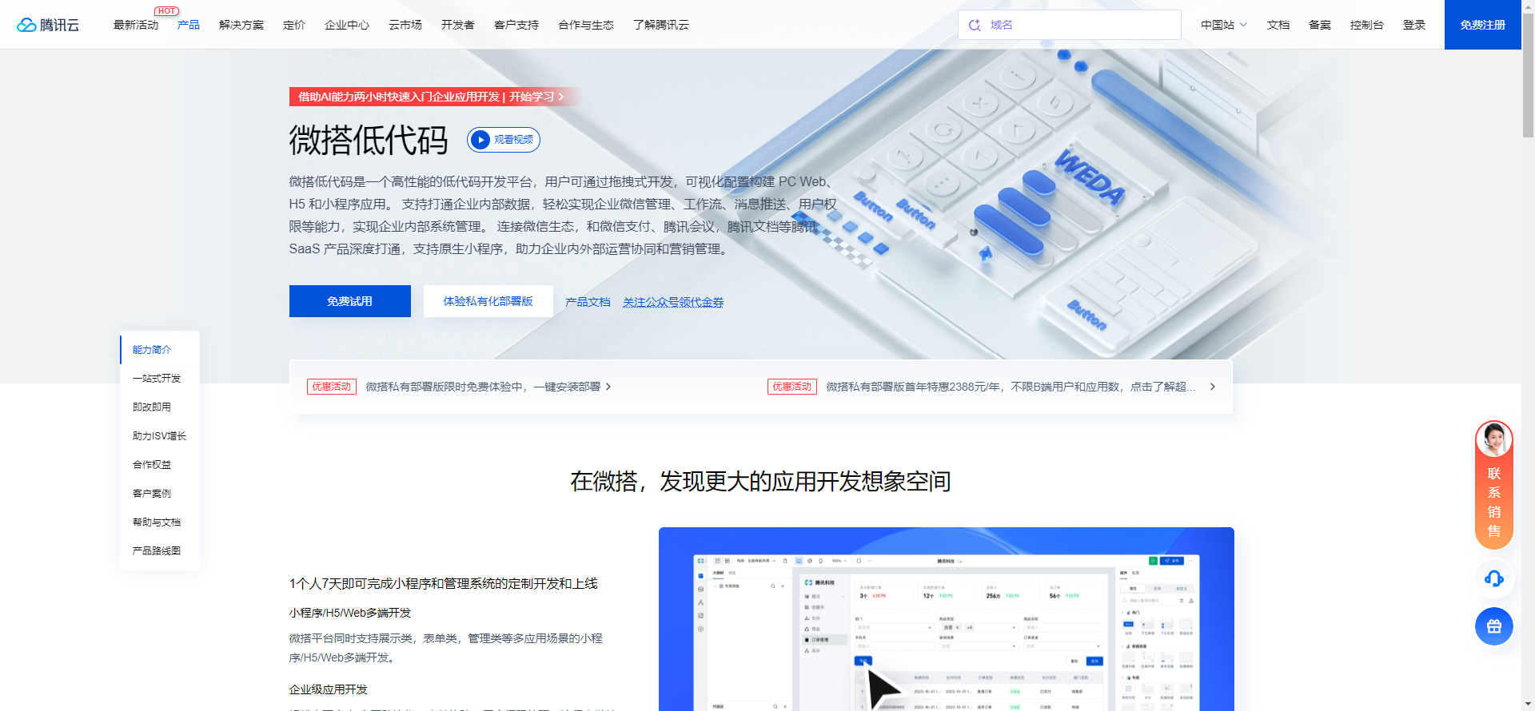Click heading 小程序/H5/Web多端开发
Viewport: 1535px width, 711px height.
(350, 613)
